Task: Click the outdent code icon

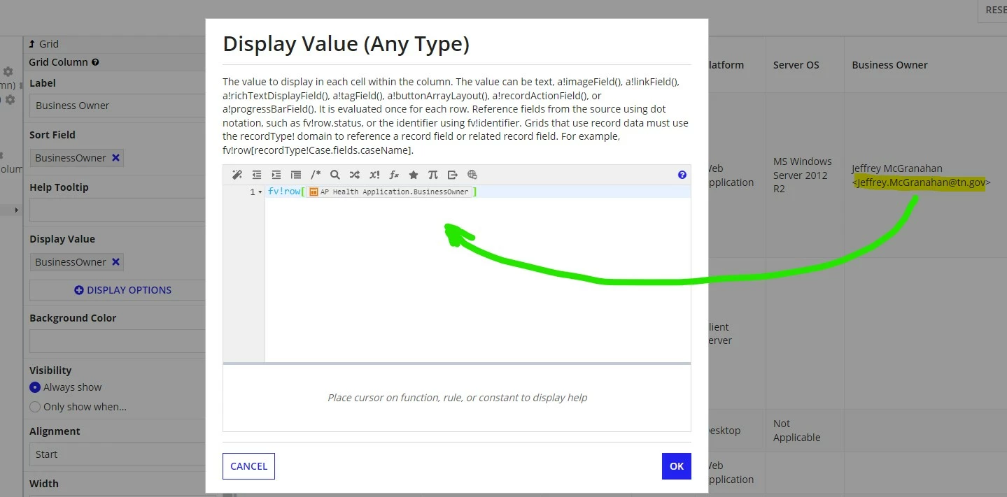Action: (257, 175)
